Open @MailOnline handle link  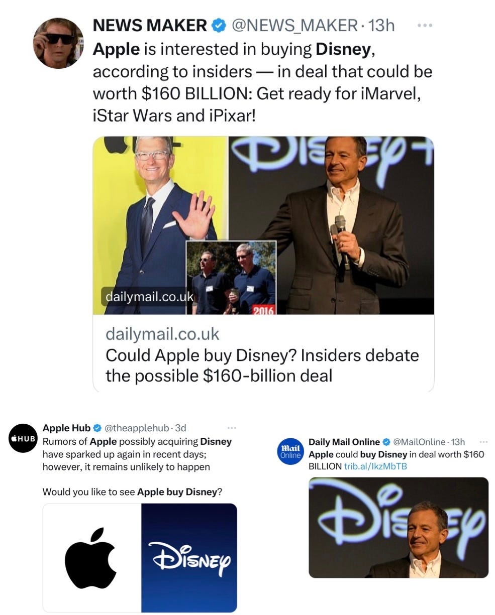[419, 442]
